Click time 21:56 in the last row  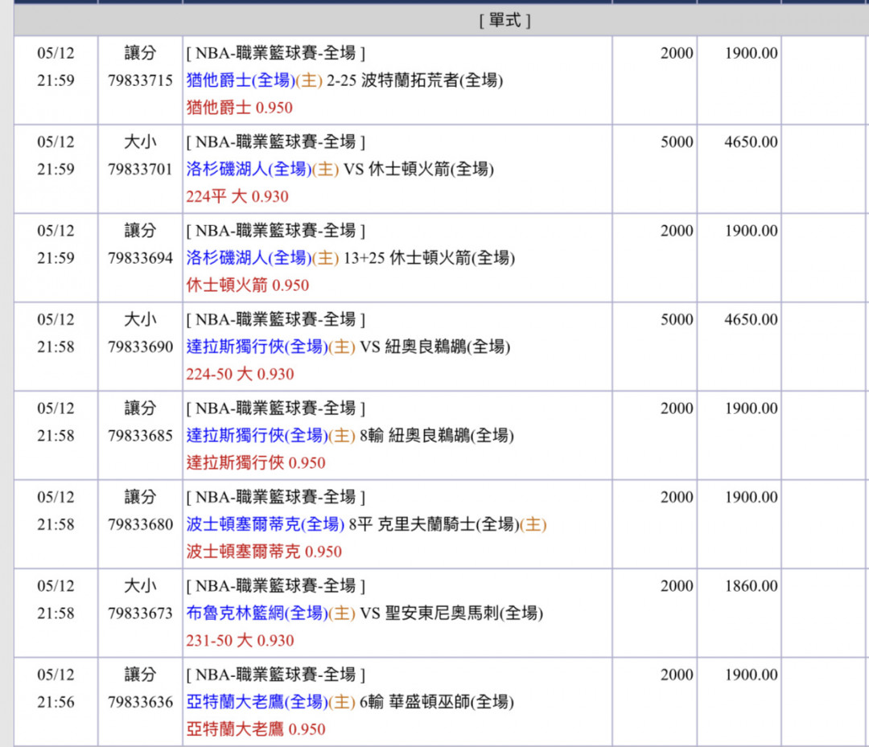tap(56, 702)
